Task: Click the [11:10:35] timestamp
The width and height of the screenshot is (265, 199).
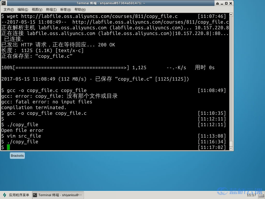Action: point(212,113)
